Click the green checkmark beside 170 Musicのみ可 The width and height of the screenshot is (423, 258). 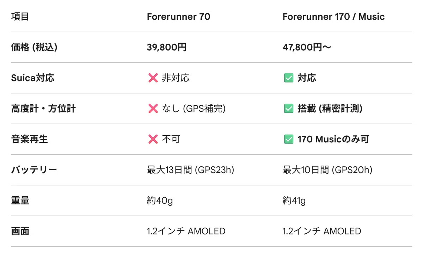289,139
